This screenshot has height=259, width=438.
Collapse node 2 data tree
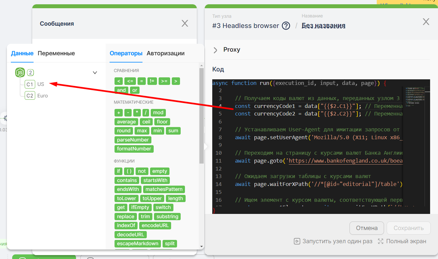coord(95,73)
